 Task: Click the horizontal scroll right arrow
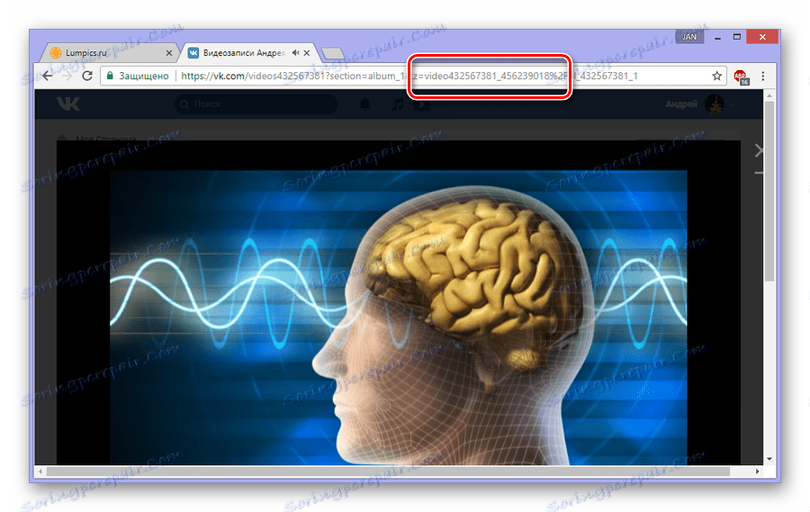tap(757, 472)
